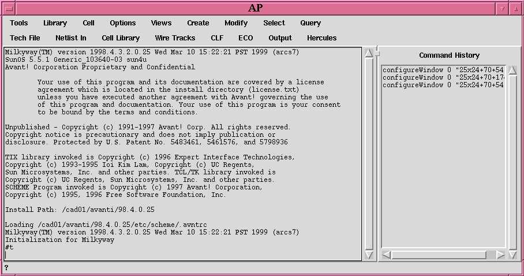Image resolution: width=524 pixels, height=276 pixels.
Task: Maximize the AP window
Action: pos(515,8)
